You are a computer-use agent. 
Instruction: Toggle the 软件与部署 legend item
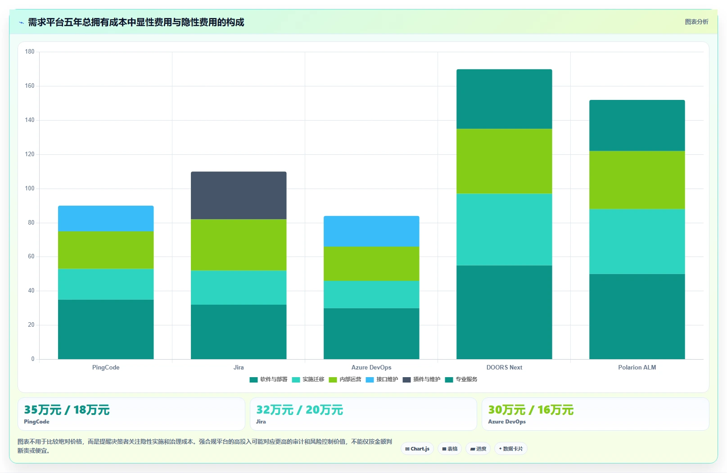(x=268, y=379)
